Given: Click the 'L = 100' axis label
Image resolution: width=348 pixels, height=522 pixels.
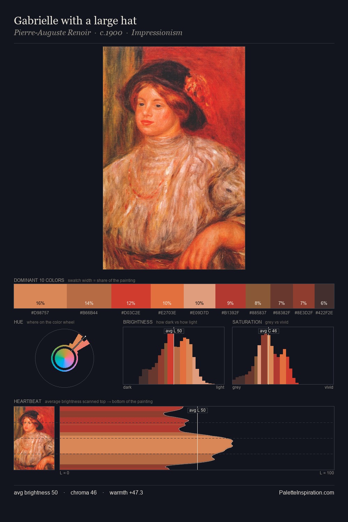Looking at the screenshot, I should 327,473.
